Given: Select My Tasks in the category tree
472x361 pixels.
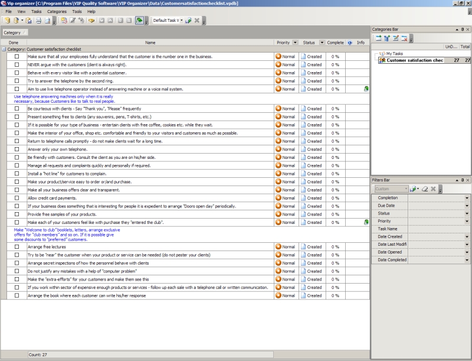Looking at the screenshot, I should click(x=394, y=54).
